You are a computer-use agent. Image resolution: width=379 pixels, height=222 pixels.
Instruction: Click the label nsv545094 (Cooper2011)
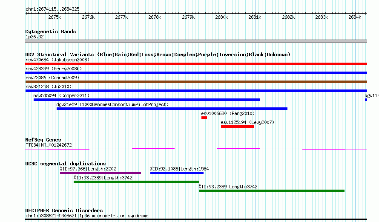point(61,95)
